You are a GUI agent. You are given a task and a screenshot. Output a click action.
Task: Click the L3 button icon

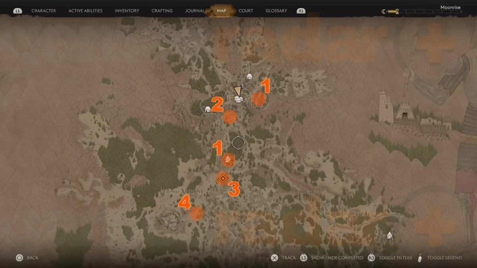coord(304,258)
